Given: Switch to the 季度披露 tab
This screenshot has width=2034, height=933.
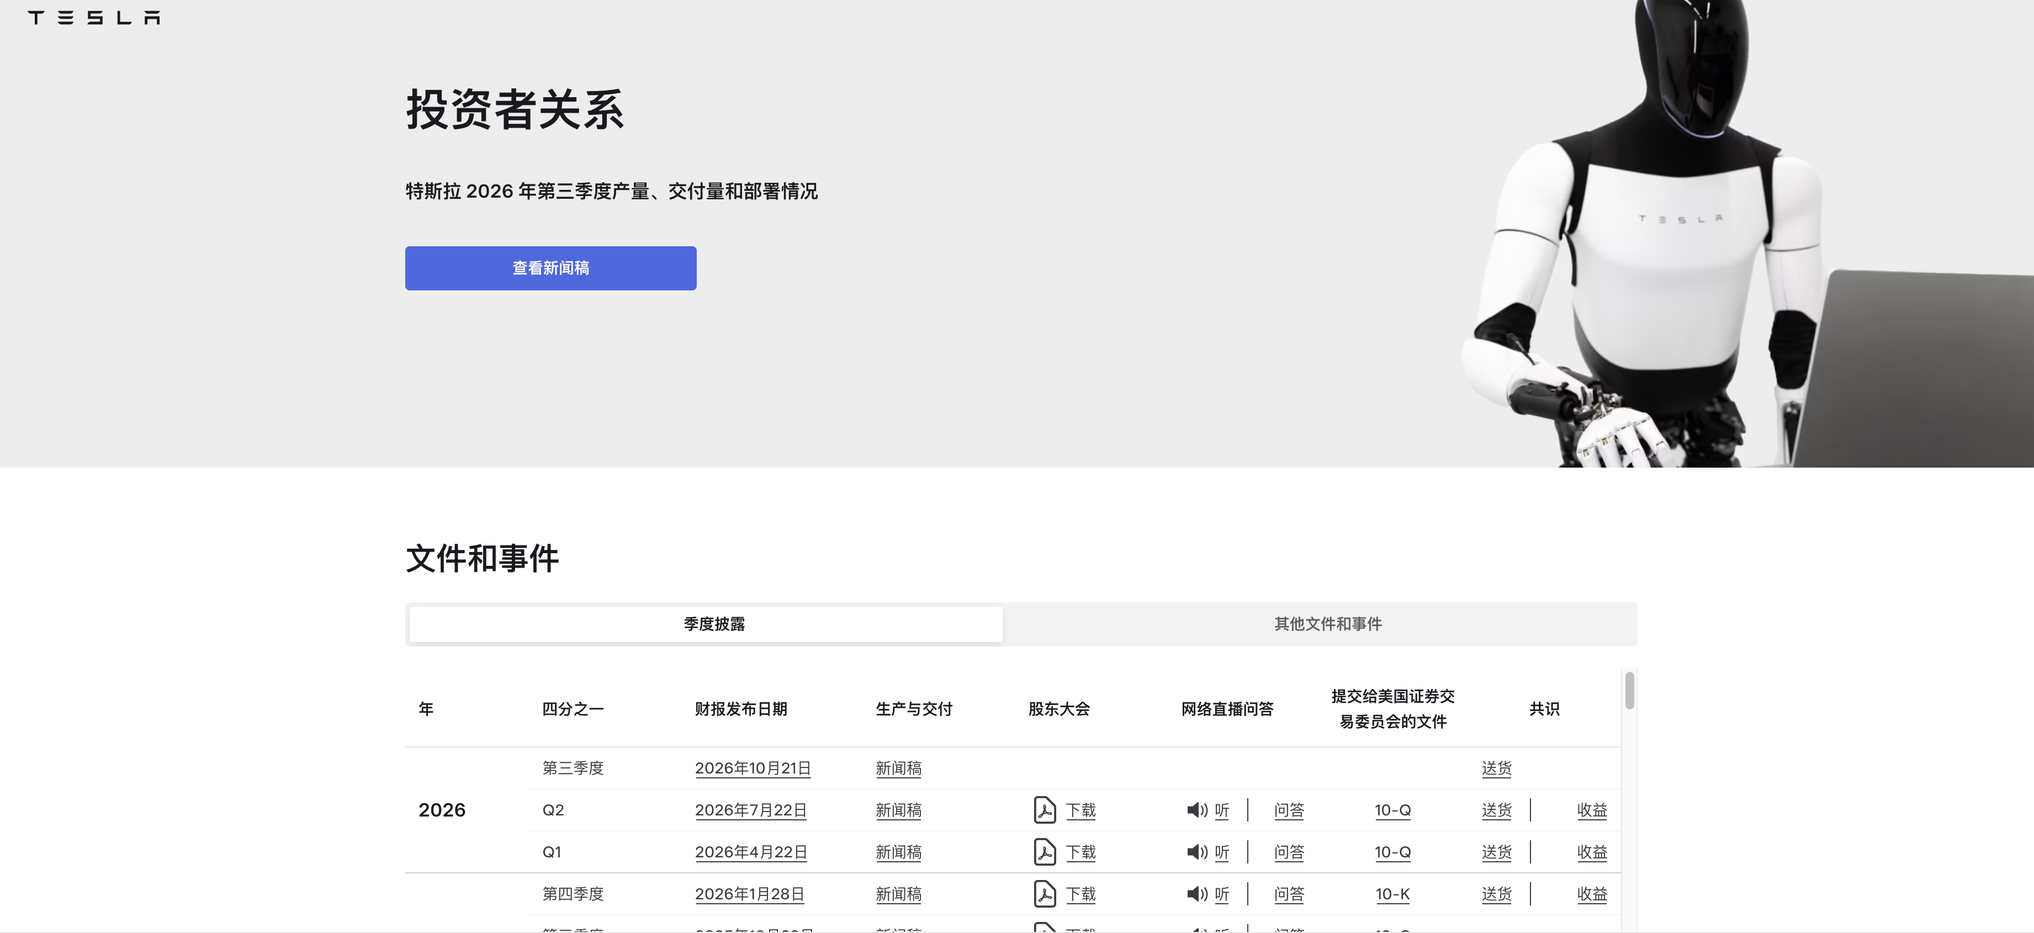Looking at the screenshot, I should pos(706,624).
